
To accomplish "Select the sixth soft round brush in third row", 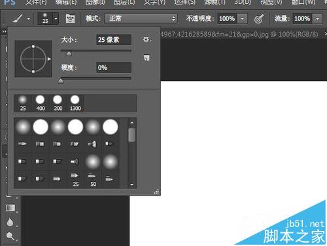I will pyautogui.click(x=111, y=162).
